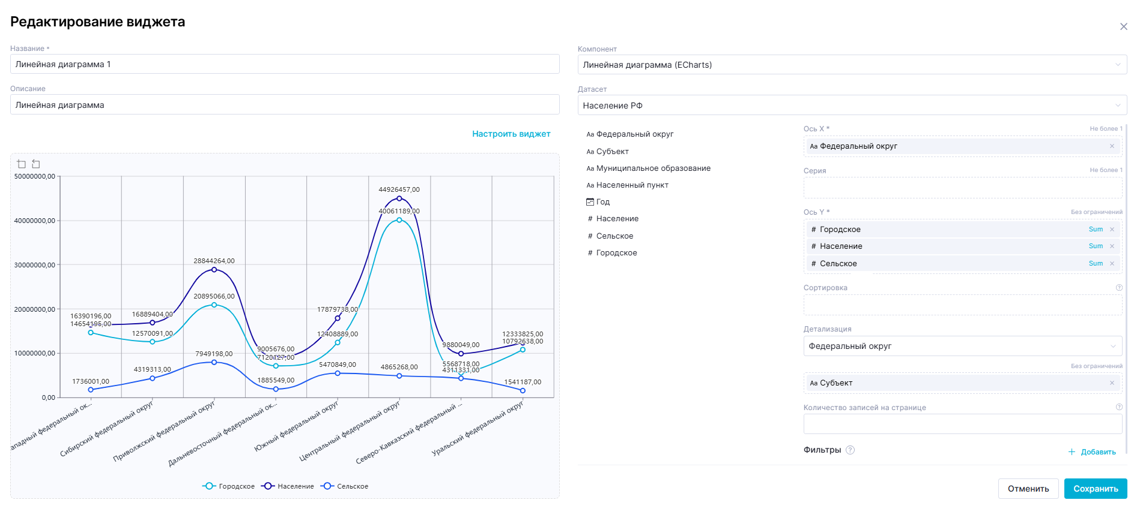The image size is (1134, 512).
Task: Click into the Название input field
Action: [x=285, y=64]
